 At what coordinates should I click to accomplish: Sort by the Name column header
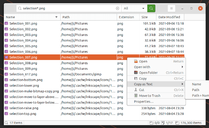(x=32, y=17)
